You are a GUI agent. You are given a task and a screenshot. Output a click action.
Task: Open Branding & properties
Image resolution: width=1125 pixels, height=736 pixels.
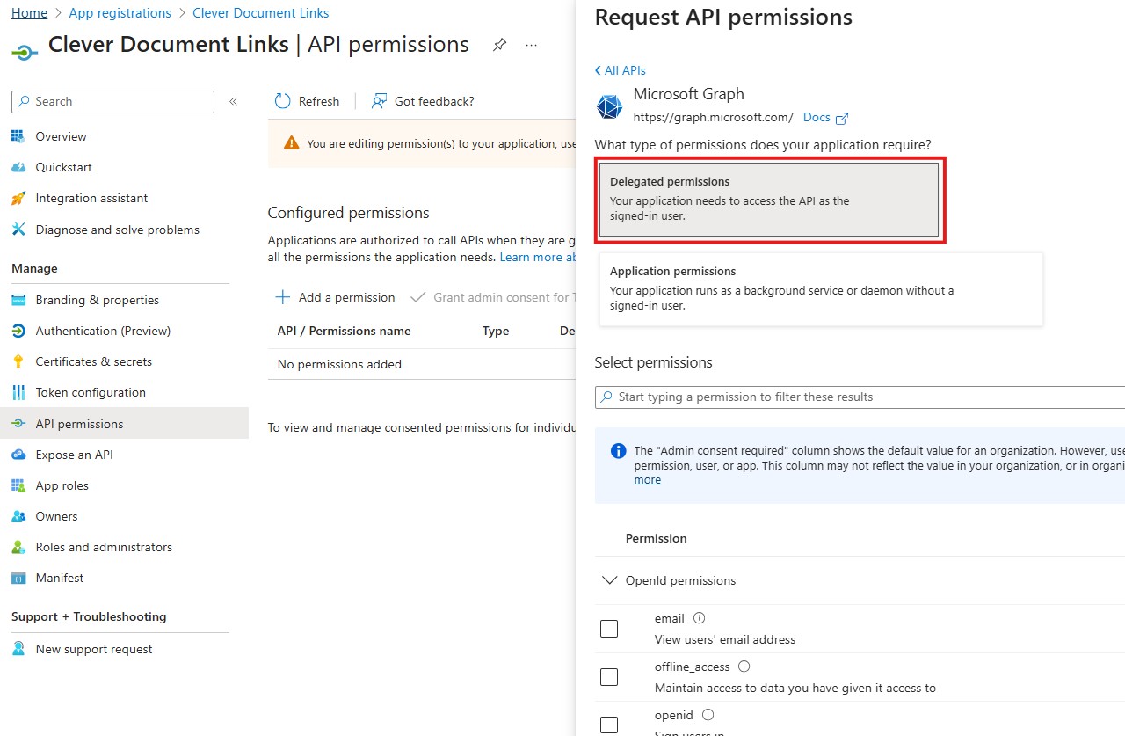point(98,300)
